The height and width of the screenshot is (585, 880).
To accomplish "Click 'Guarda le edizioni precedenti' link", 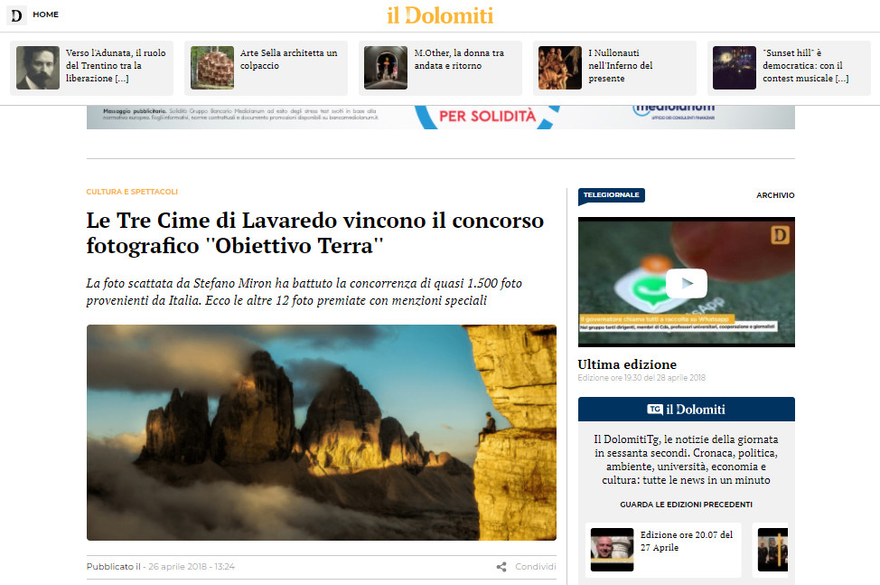I will click(686, 505).
